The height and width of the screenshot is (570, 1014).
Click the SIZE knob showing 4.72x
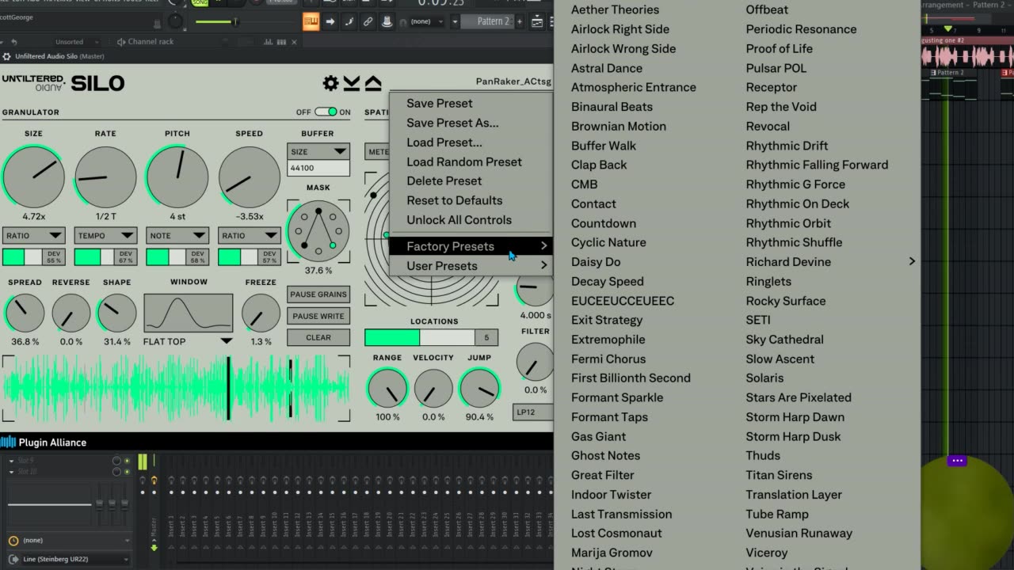[33, 177]
